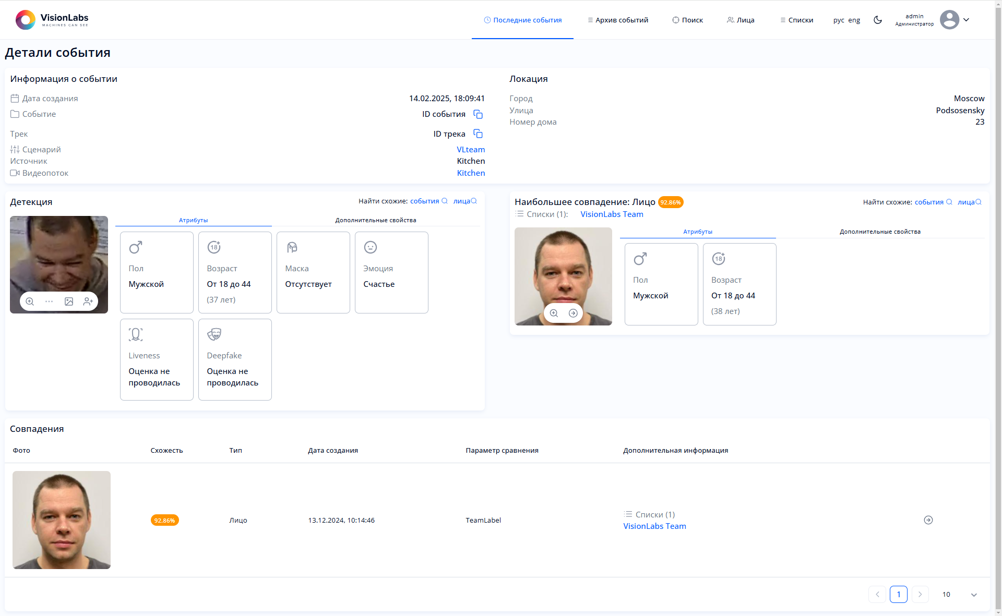
Task: Open the admin account dropdown
Action: [x=966, y=20]
